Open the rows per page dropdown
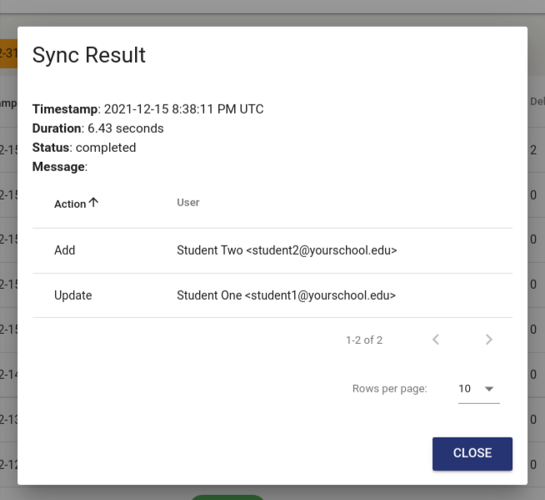Screen dimensions: 545x500 (x=479, y=389)
